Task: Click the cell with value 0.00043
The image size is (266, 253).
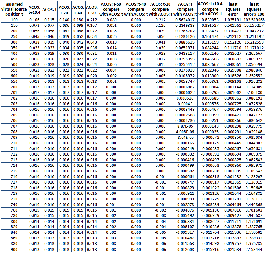Action: click(x=185, y=104)
